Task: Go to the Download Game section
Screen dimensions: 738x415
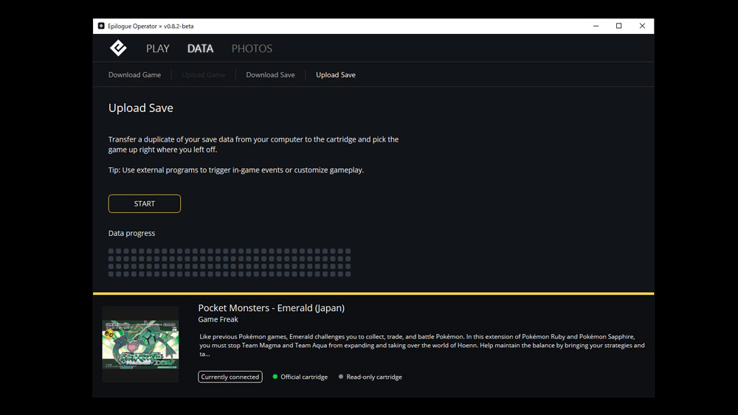Action: pyautogui.click(x=134, y=75)
